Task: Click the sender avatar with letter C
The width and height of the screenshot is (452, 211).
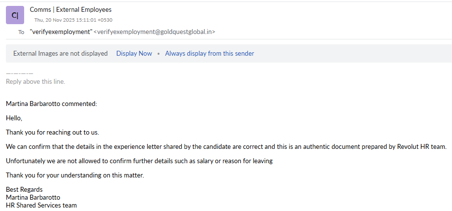Action: click(15, 15)
